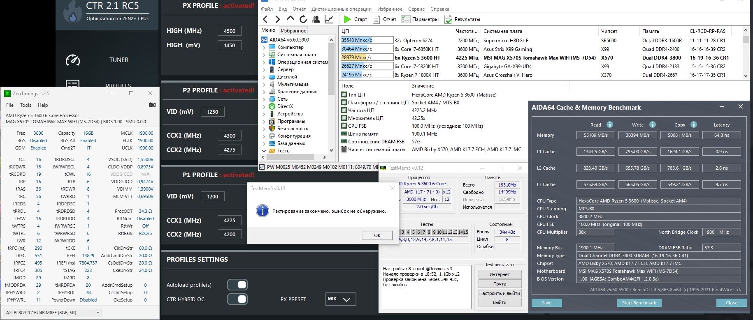753x320 pixels.
Task: Open the Tools menu in ZenTimings
Action: [x=26, y=105]
